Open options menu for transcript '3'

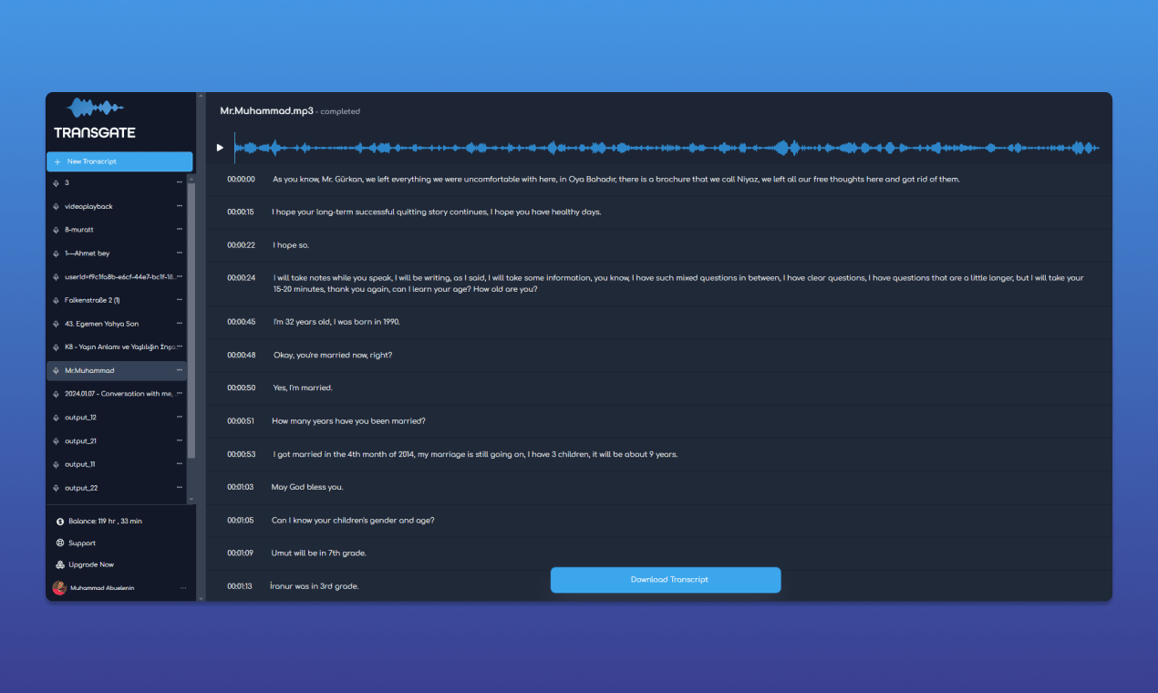180,182
